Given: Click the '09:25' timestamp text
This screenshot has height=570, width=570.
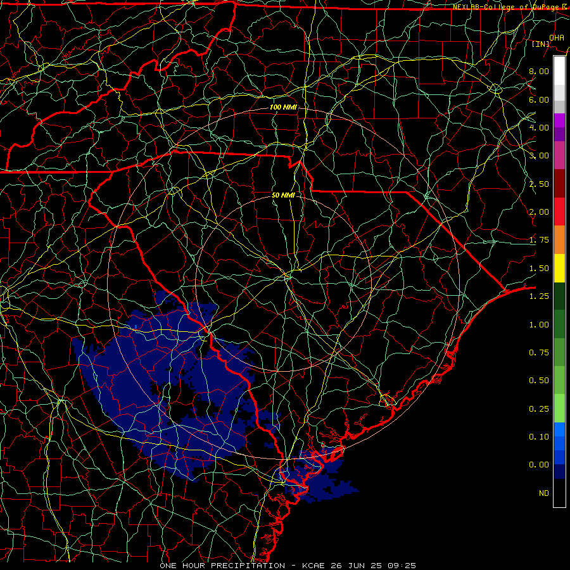Looking at the screenshot, I should pos(402,566).
